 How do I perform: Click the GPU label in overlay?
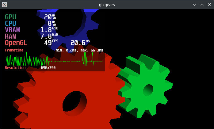[10, 17]
